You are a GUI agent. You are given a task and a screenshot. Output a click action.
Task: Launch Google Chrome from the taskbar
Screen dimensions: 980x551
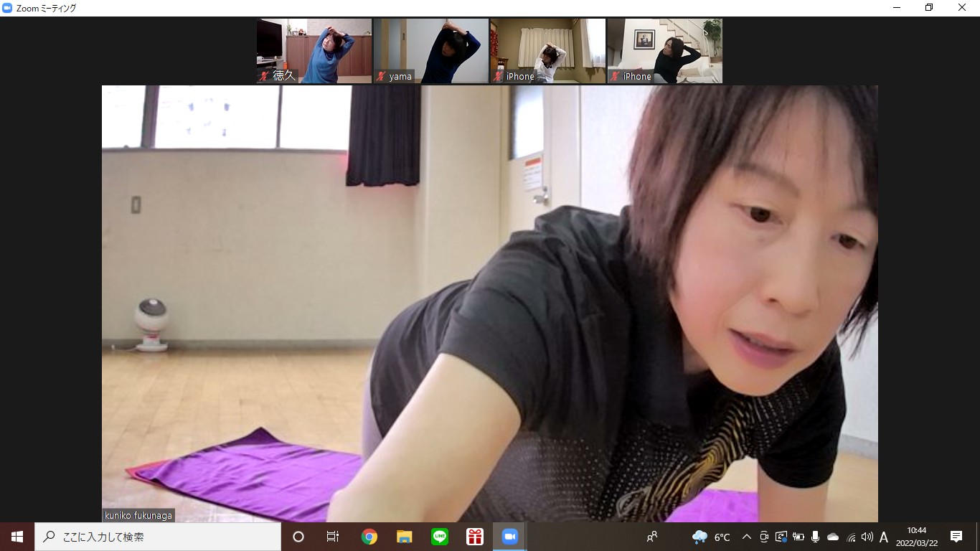point(369,537)
